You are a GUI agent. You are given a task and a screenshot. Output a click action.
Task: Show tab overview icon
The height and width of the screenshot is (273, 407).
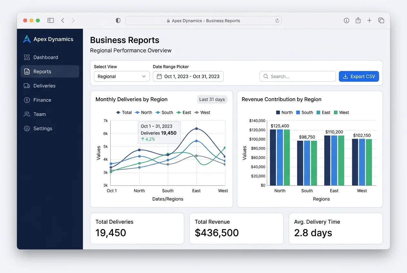click(381, 20)
